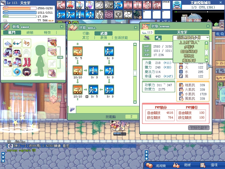
Task: Open the 商城 shop
Action: (182, 165)
